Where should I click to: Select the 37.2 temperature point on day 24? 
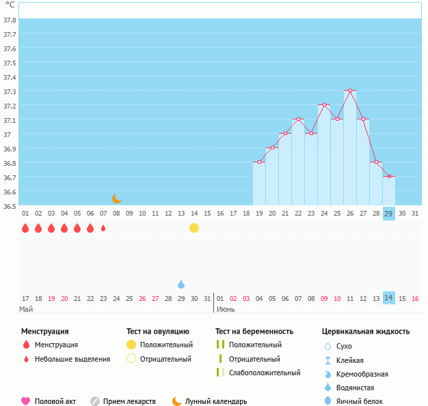pos(324,105)
